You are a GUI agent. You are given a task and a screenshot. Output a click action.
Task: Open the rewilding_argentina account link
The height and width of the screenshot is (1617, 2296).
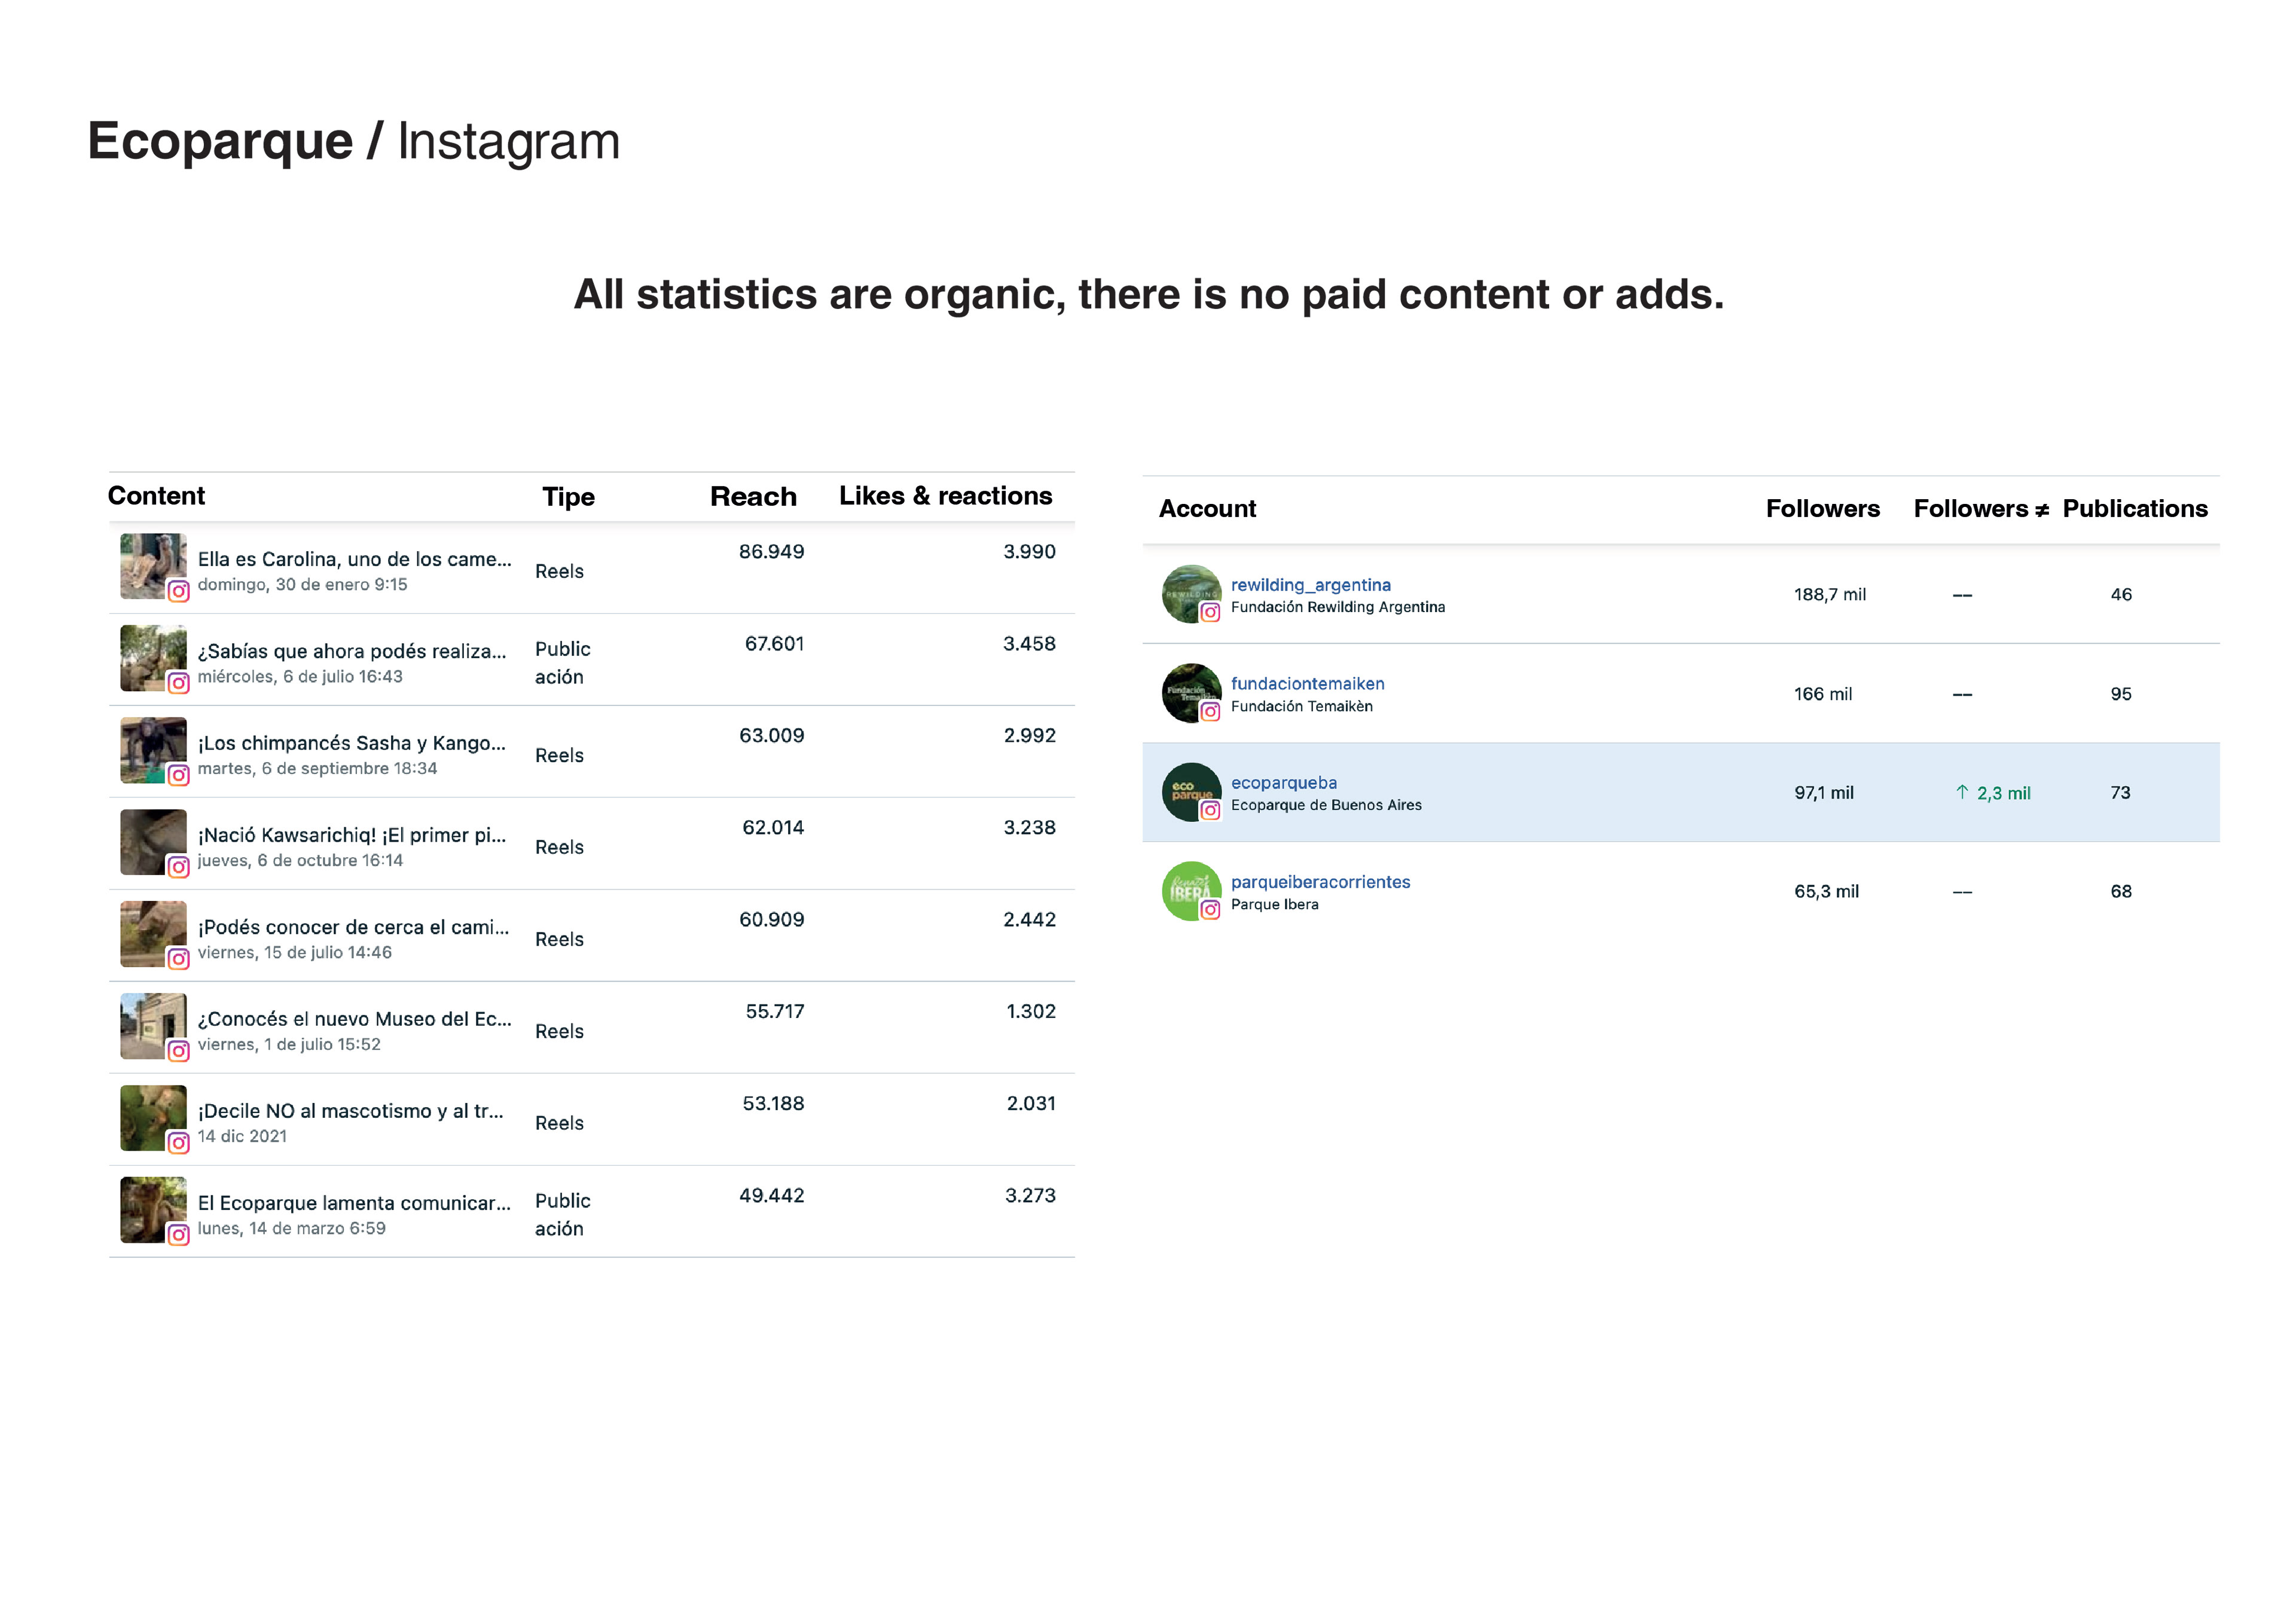(x=1310, y=585)
